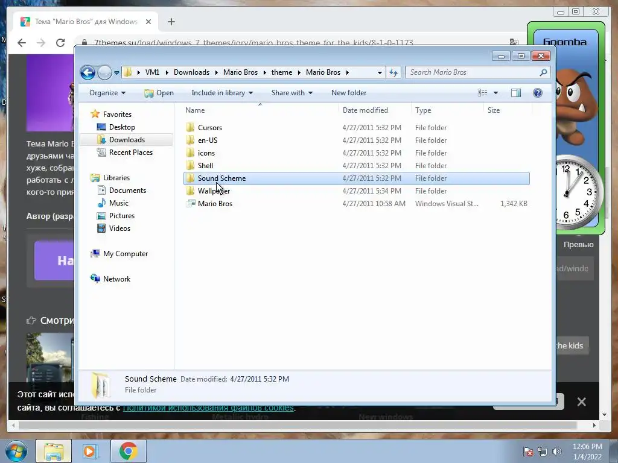The image size is (618, 463).
Task: Sort by the Date modified column
Action: (x=365, y=110)
